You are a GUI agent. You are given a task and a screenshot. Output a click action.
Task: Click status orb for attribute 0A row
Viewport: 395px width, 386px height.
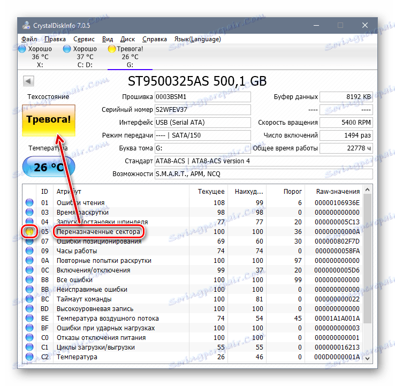[x=29, y=261]
